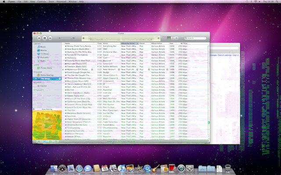Go back to previous track
Screen dimensions: 281x175
click(39, 38)
